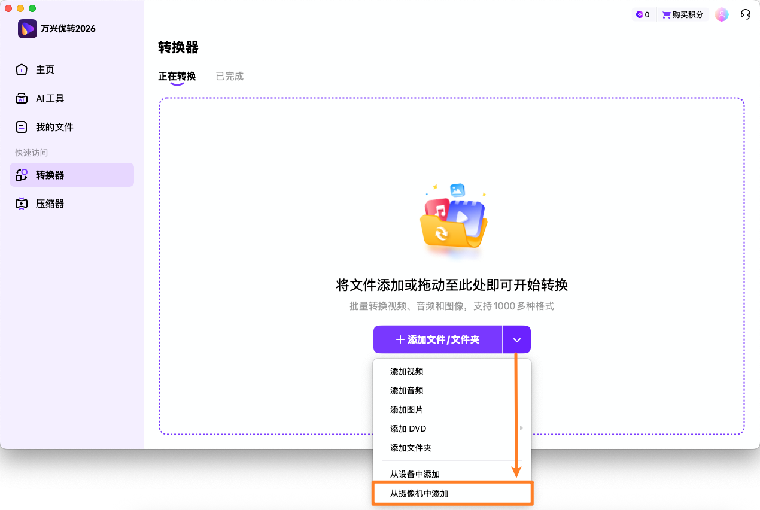Viewport: 760px width, 510px height.
Task: Add item to 快速访问 with plus icon
Action: pos(121,153)
